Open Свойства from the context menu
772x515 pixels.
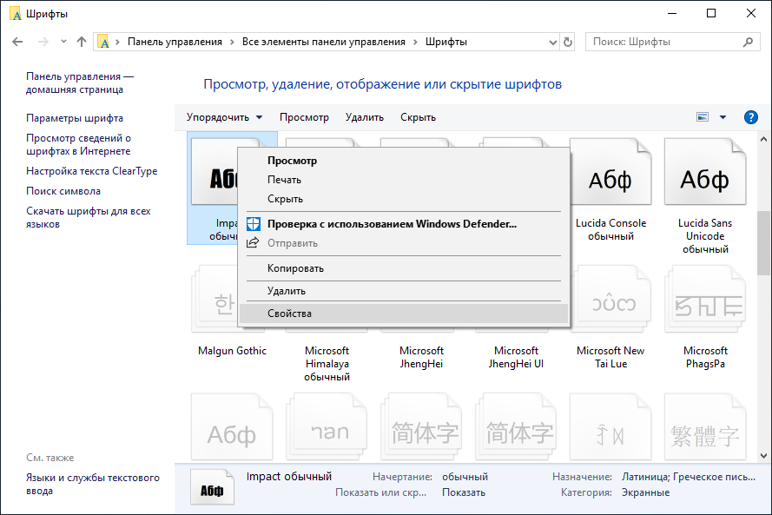click(x=404, y=314)
